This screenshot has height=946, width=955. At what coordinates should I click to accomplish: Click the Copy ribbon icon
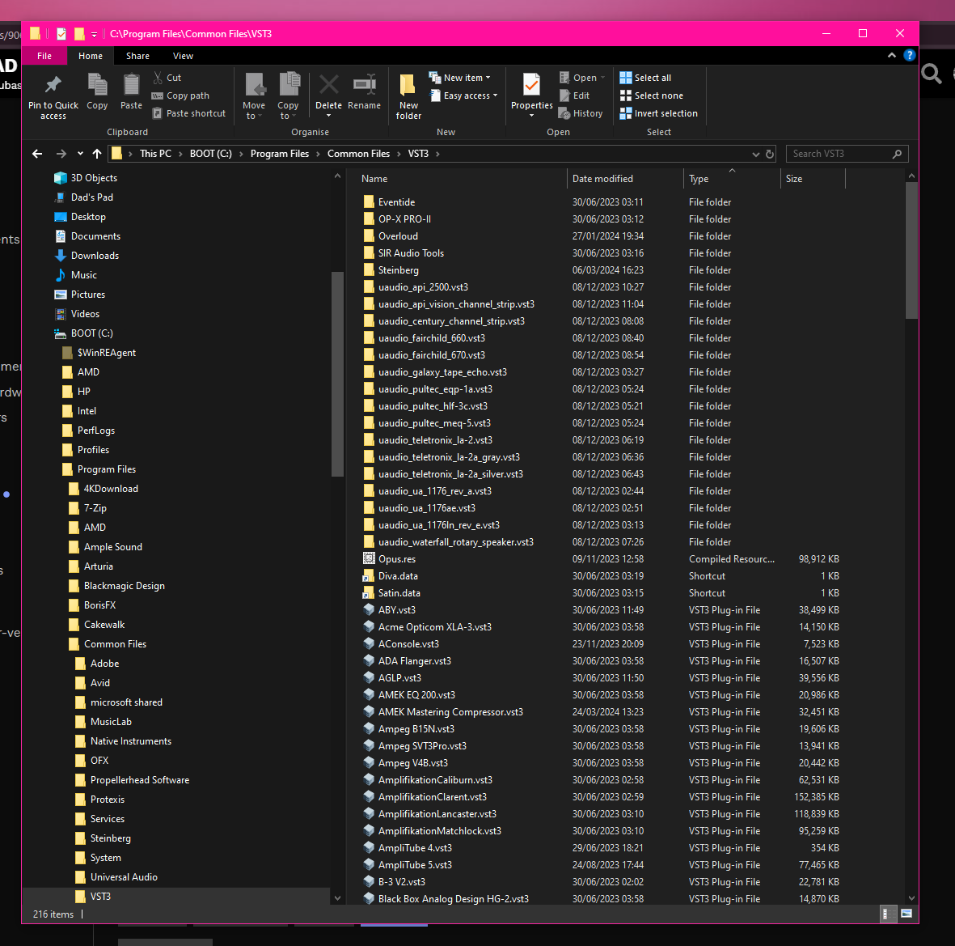(97, 85)
